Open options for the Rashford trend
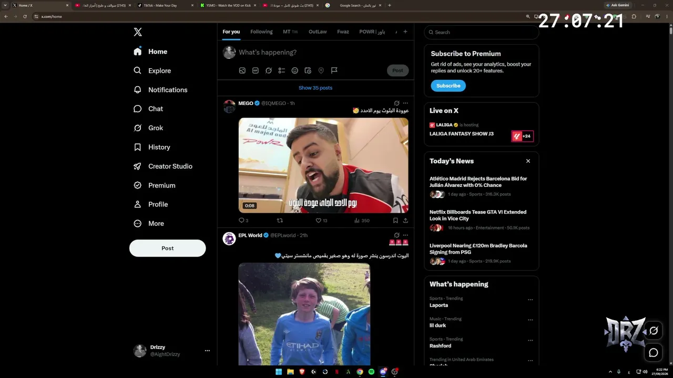Screen dimensions: 673x378 pos(530,340)
